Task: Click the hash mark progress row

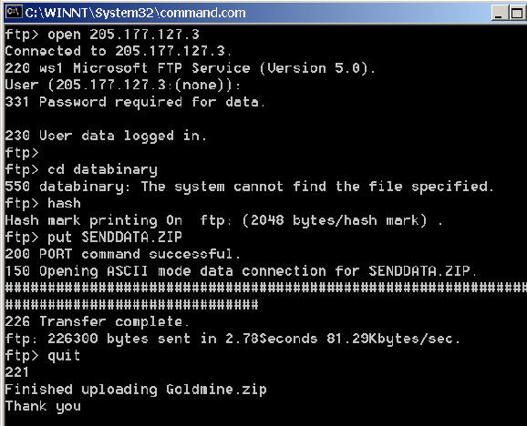Action: tap(266, 288)
